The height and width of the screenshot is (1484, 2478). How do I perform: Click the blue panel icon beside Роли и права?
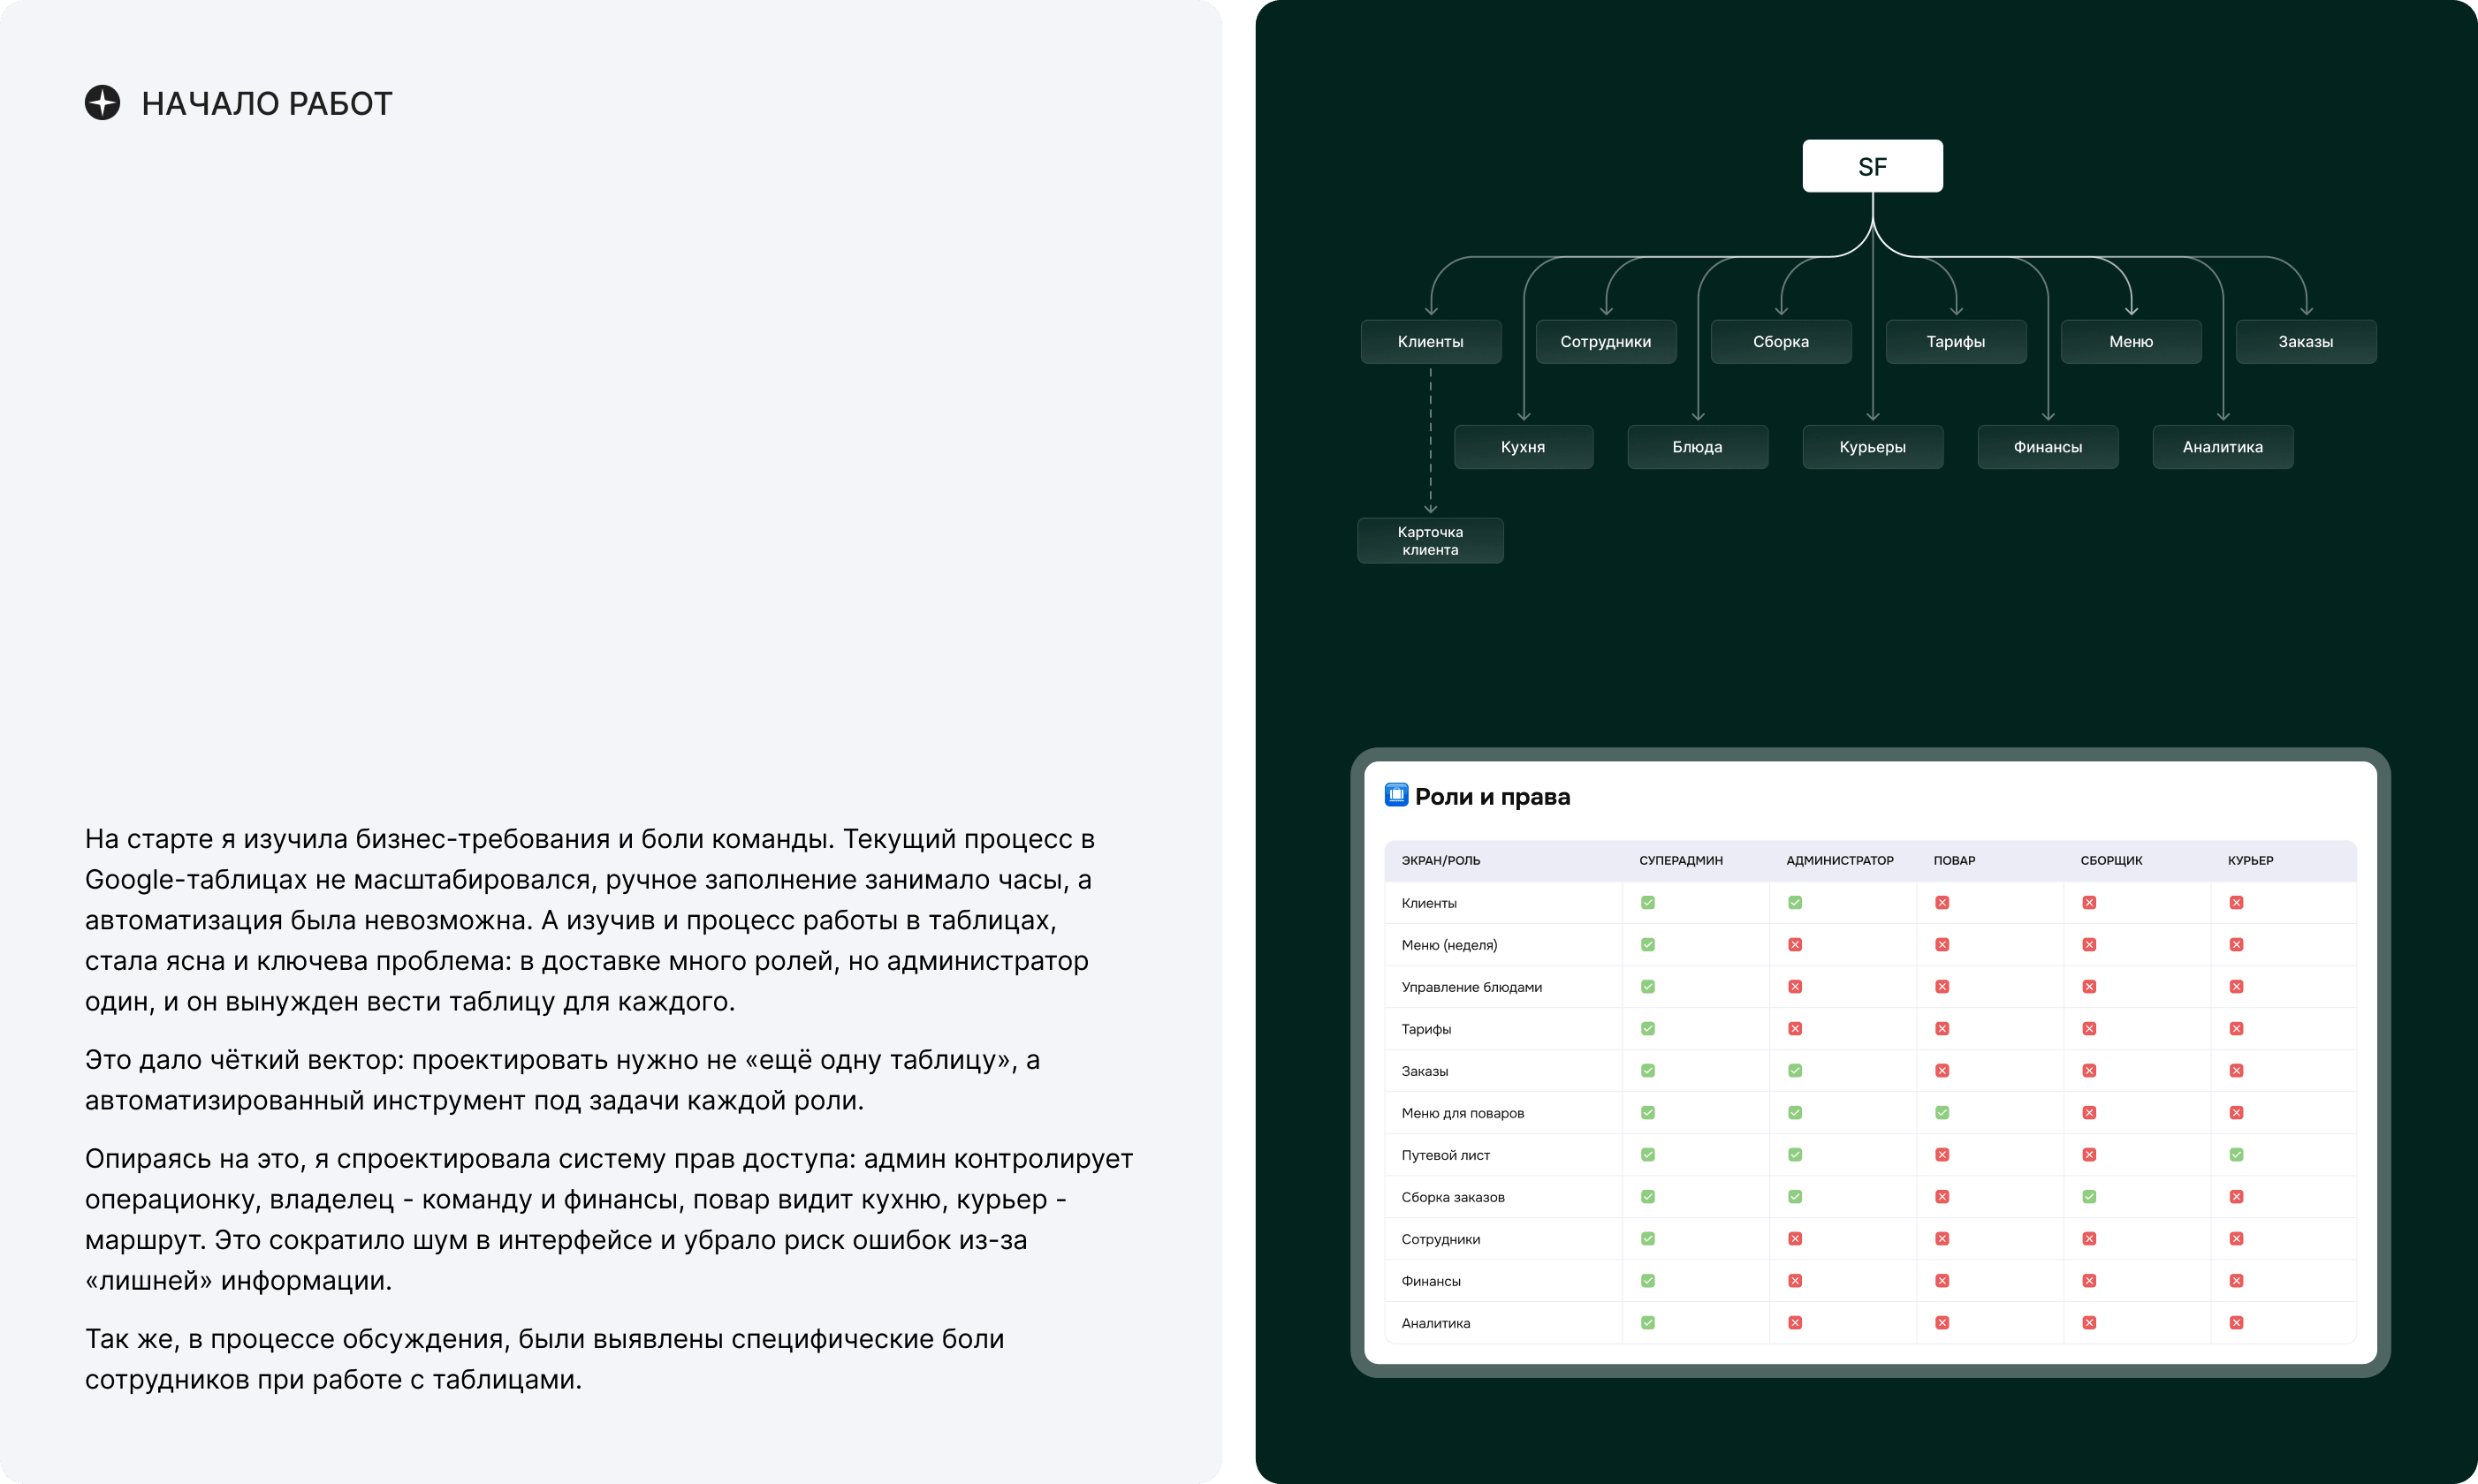[1397, 795]
